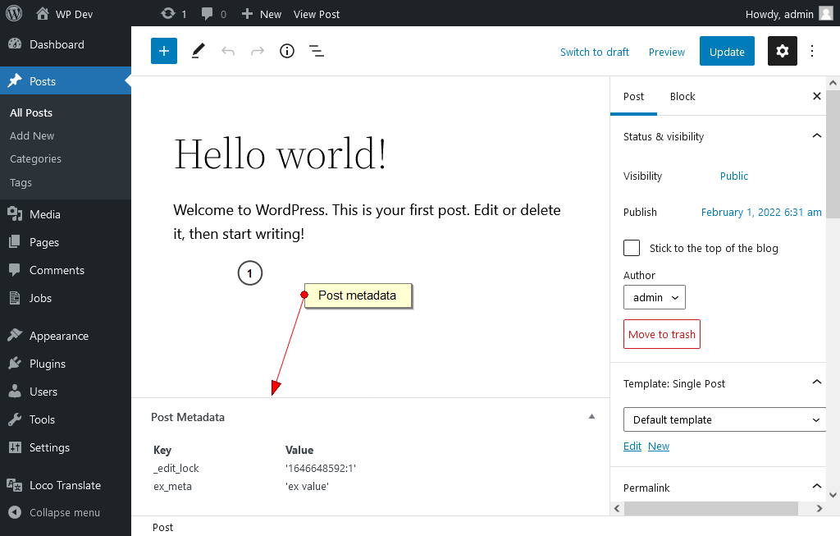Collapse the Status & visibility section
Viewport: 840px width, 536px height.
816,136
